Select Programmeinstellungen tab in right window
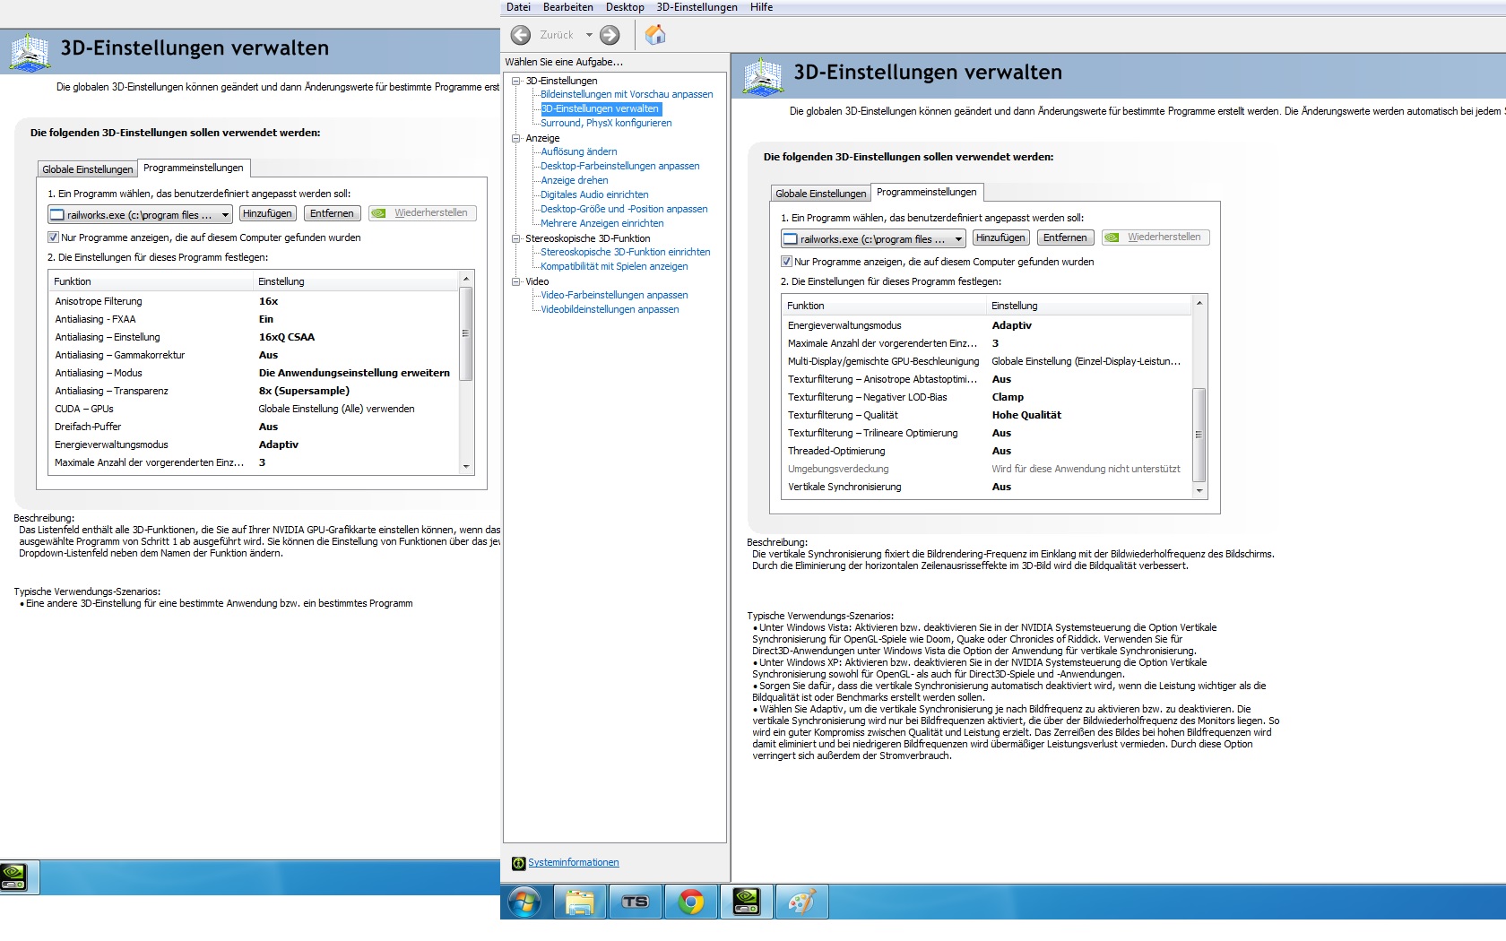 point(927,192)
